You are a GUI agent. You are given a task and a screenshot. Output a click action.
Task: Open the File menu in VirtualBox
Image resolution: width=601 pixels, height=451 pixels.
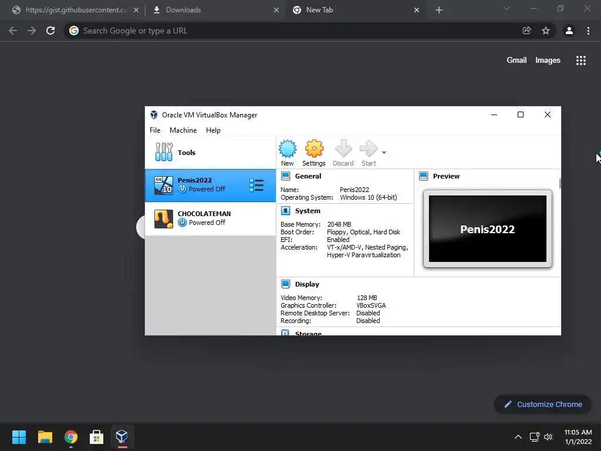[155, 130]
